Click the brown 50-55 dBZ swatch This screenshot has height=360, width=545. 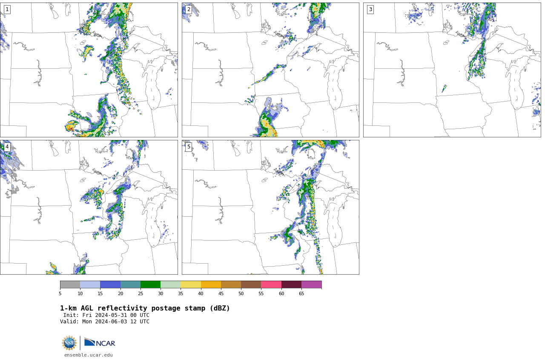point(251,285)
